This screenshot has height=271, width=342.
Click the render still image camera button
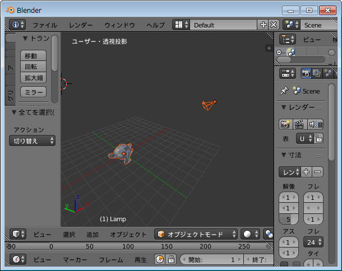point(286,124)
